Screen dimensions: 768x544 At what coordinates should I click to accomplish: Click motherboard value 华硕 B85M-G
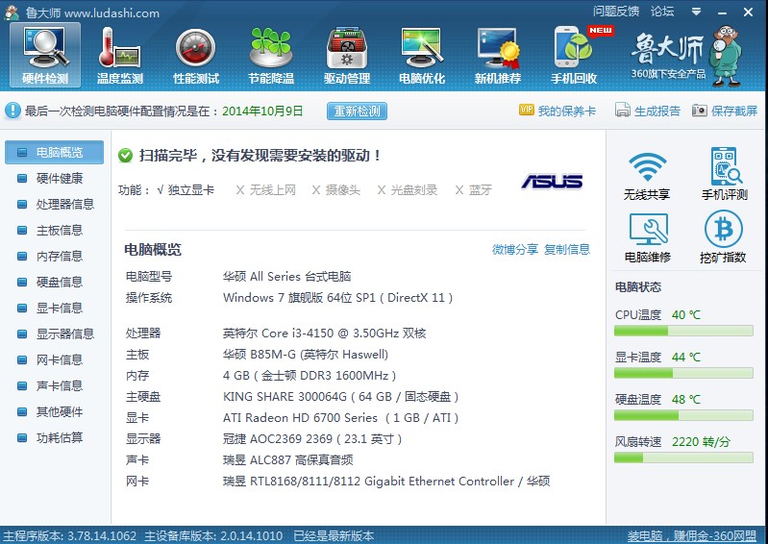coord(305,355)
